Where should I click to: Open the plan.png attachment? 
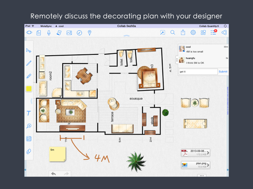point(195,165)
